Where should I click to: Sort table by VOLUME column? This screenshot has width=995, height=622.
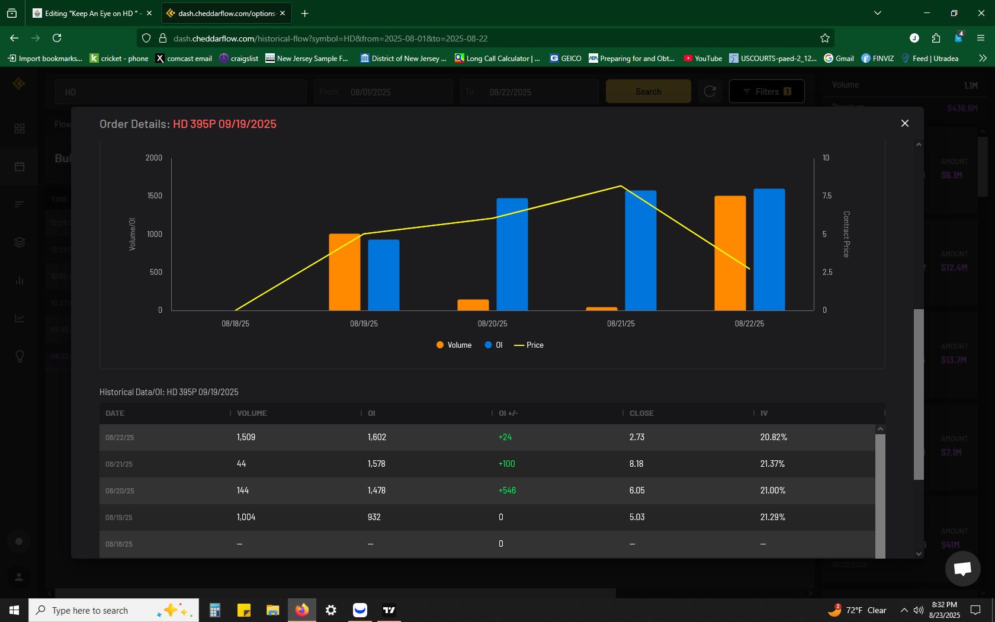tap(252, 413)
